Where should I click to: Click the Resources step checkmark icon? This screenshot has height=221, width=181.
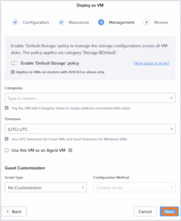click(x=61, y=22)
